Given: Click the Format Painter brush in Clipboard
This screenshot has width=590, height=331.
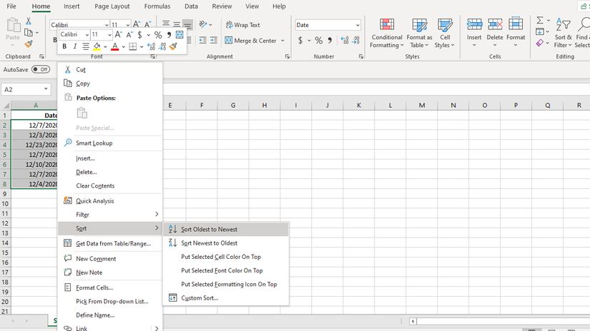Looking at the screenshot, I should click(x=29, y=44).
